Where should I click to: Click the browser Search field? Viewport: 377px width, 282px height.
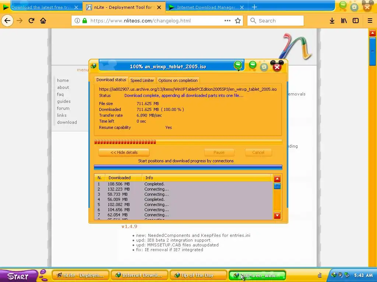[x=275, y=21]
